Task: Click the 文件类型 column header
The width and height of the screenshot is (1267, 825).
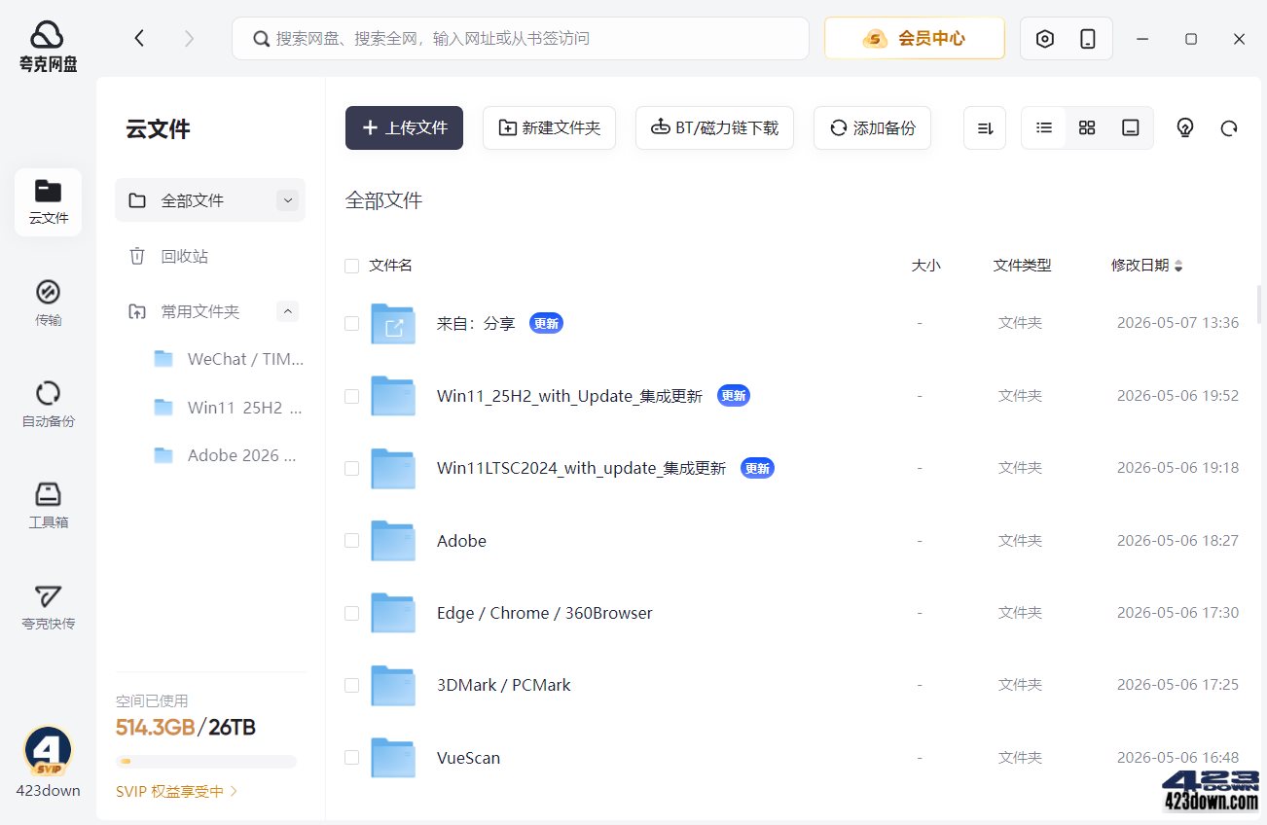Action: (x=1022, y=266)
